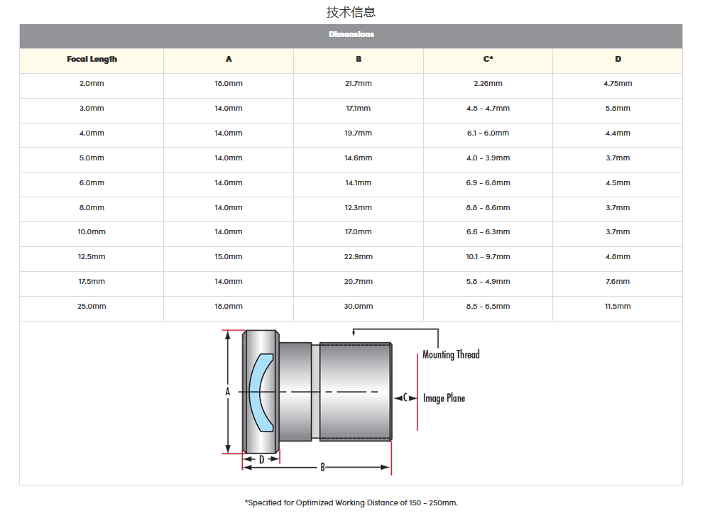Click the Dimensions table header bar
Image resolution: width=705 pixels, height=516 pixels.
351,34
